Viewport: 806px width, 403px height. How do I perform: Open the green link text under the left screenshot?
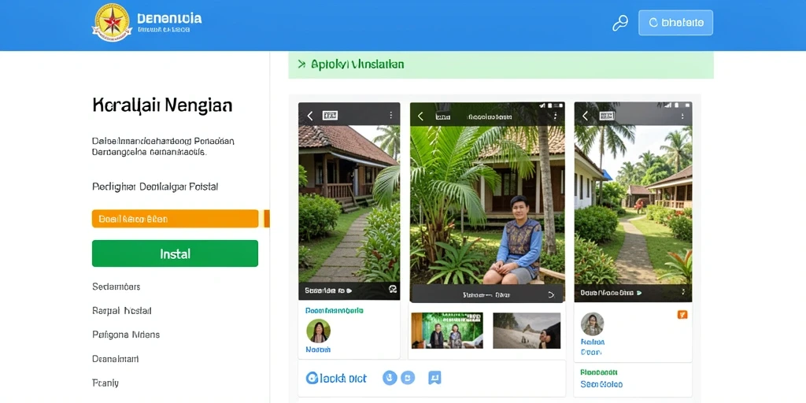click(334, 310)
